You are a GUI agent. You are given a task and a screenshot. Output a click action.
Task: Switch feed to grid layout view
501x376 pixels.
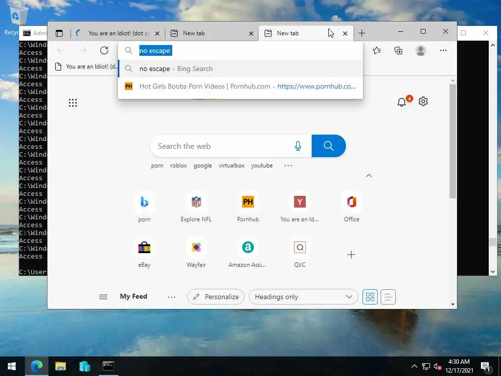coord(370,297)
